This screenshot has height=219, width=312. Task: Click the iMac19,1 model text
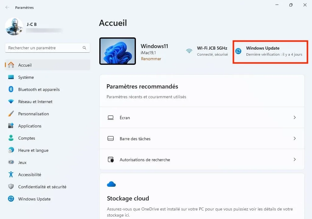pos(148,53)
